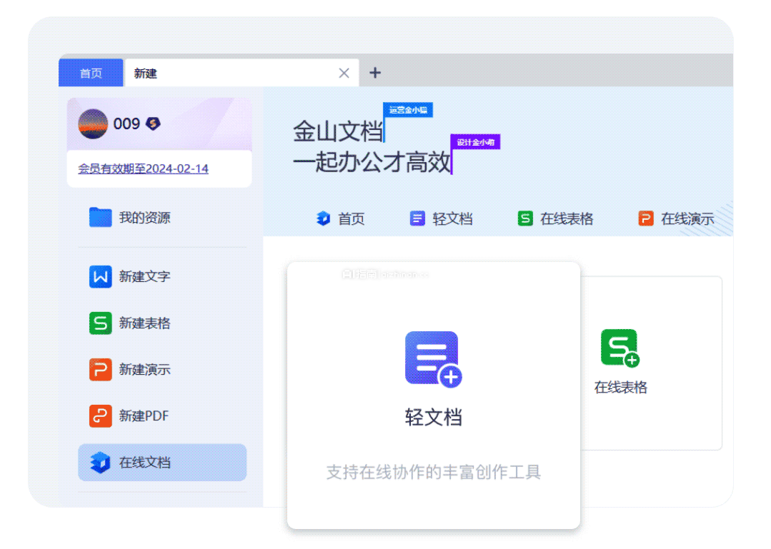The width and height of the screenshot is (771, 549).
Task: Click the username 009
Action: click(x=126, y=124)
